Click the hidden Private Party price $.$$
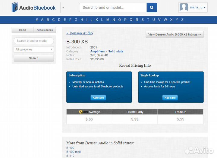This screenshot has width=217, height=158. pos(135,119)
